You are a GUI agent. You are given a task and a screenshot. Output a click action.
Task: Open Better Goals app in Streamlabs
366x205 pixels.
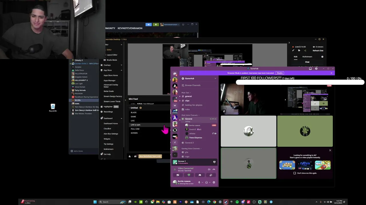click(109, 91)
